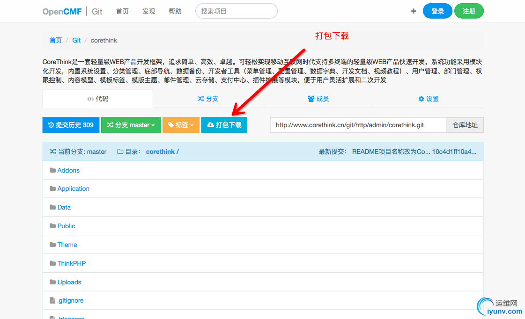This screenshot has width=525, height=319.
Task: Open the 标签 tags dropdown
Action: [x=181, y=125]
